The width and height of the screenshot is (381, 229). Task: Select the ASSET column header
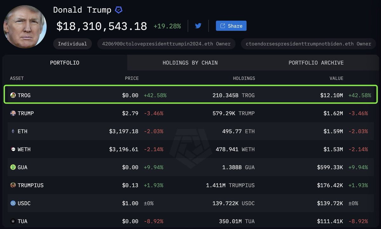pos(17,78)
